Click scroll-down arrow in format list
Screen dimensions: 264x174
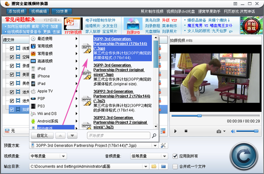coord(156,127)
